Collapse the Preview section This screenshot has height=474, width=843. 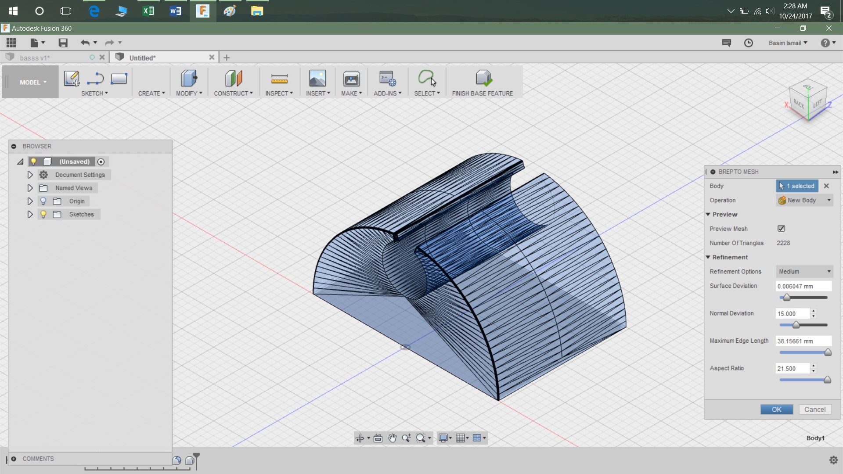(x=708, y=214)
